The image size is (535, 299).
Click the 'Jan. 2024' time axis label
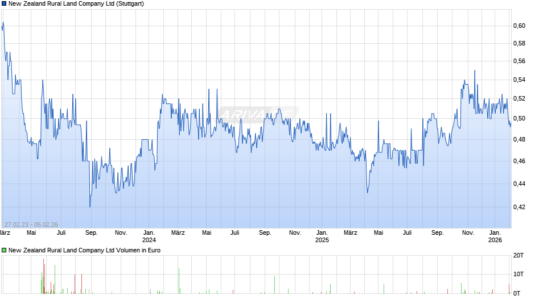pos(149,236)
